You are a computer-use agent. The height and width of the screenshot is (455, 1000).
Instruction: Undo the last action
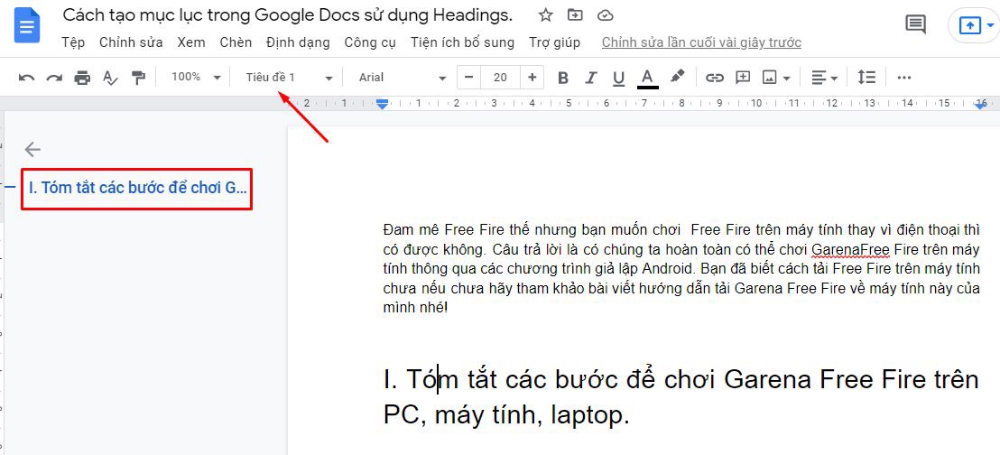click(26, 78)
